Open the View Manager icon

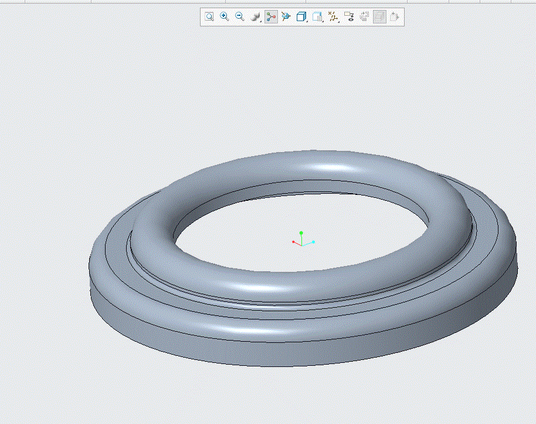pyautogui.click(x=318, y=17)
